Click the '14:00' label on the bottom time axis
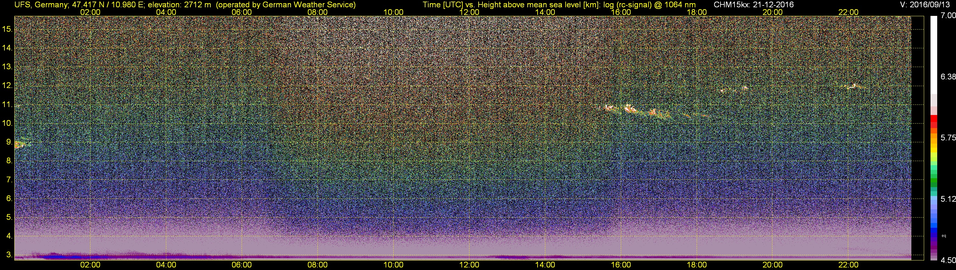Screen dimensions: 956x270 point(545,265)
